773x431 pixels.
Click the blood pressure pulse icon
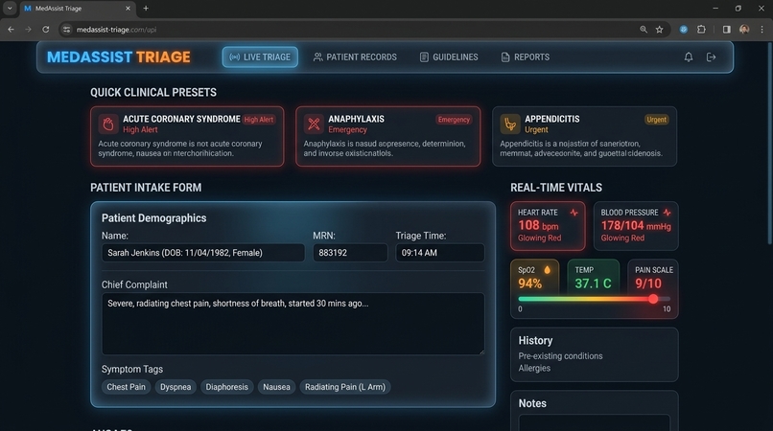click(667, 213)
